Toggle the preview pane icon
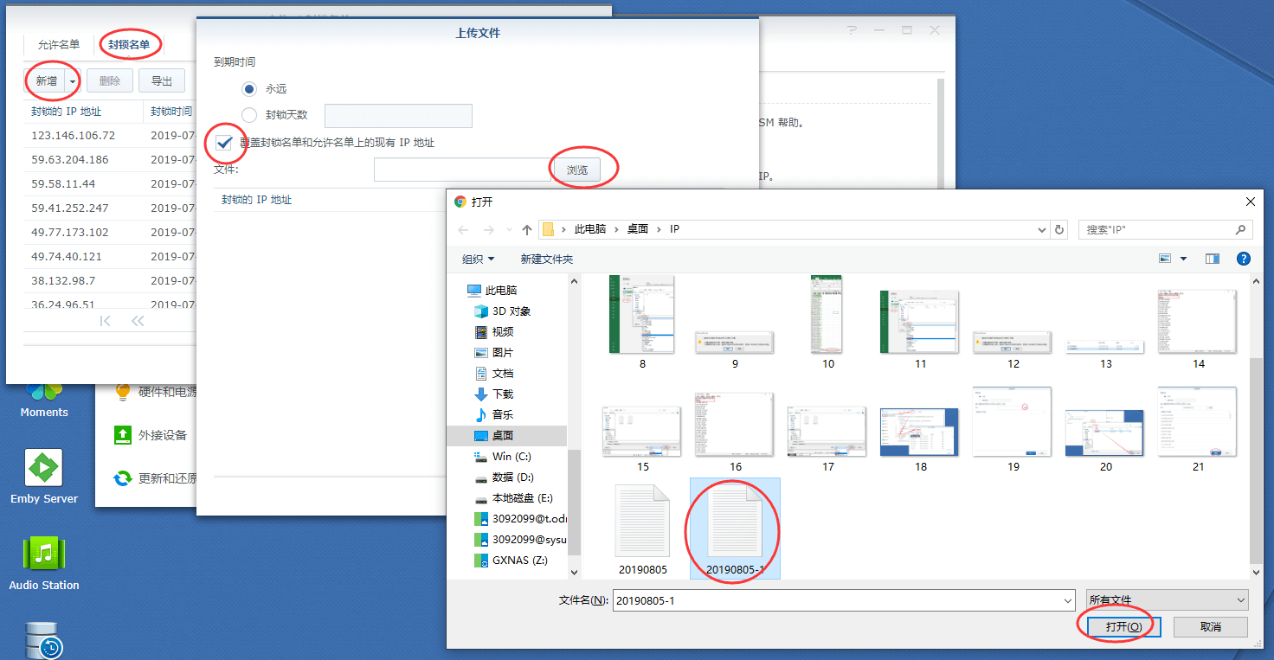The height and width of the screenshot is (660, 1274). pyautogui.click(x=1213, y=259)
